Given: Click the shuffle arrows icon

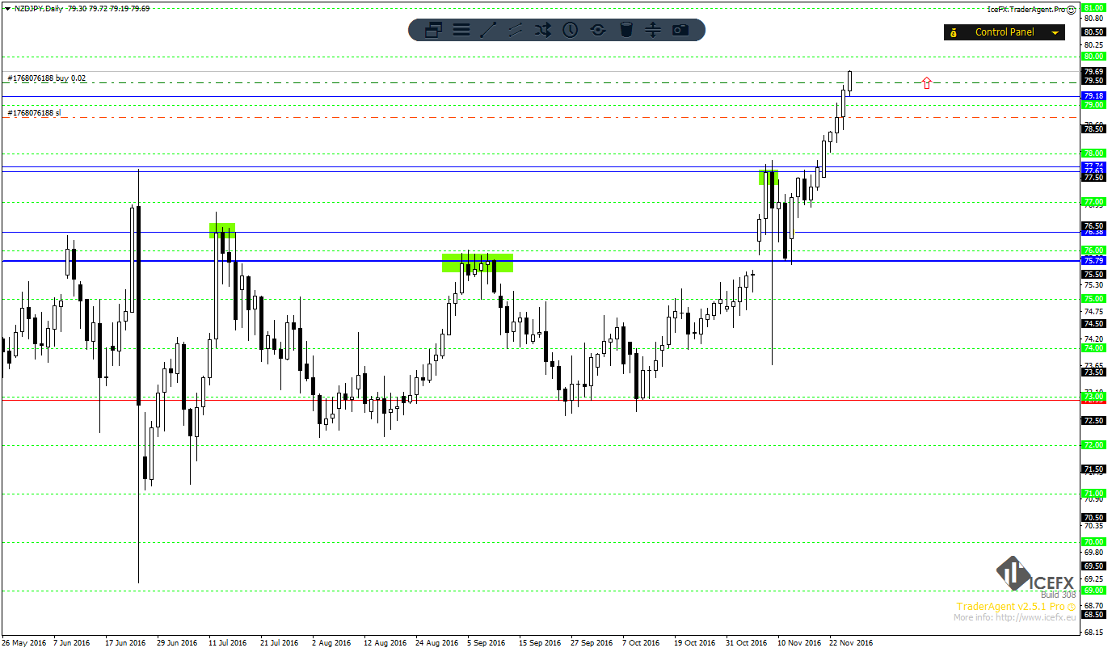Looking at the screenshot, I should tap(543, 30).
